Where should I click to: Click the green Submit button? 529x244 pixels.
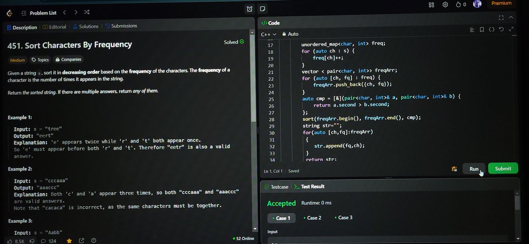[503, 168]
